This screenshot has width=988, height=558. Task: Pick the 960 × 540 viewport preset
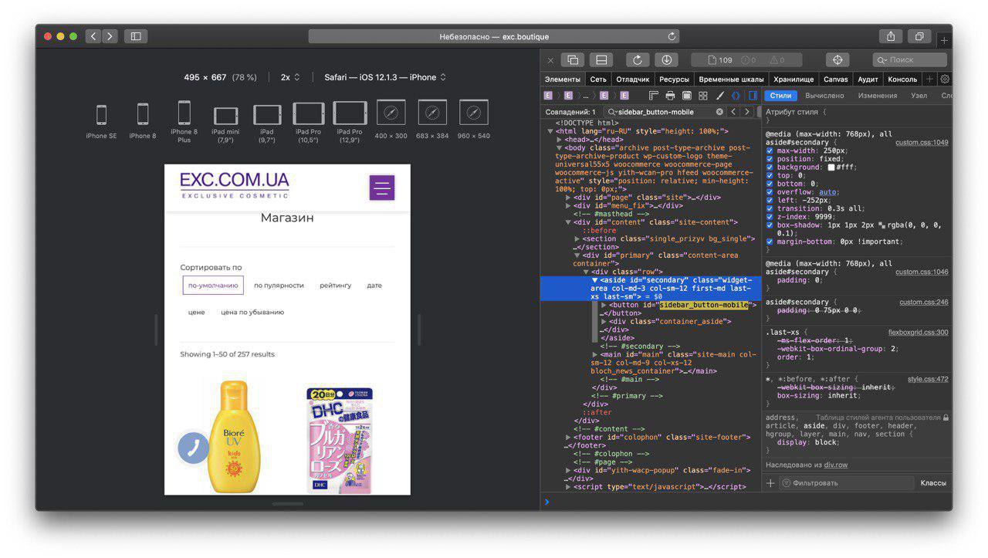pos(473,120)
